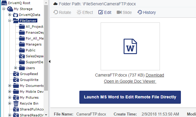Image resolution: width=196 pixels, height=117 pixels.
Task: Open the History clock icon
Action: point(140,12)
